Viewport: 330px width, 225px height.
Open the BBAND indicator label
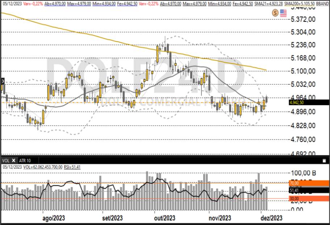pyautogui.click(x=322, y=3)
